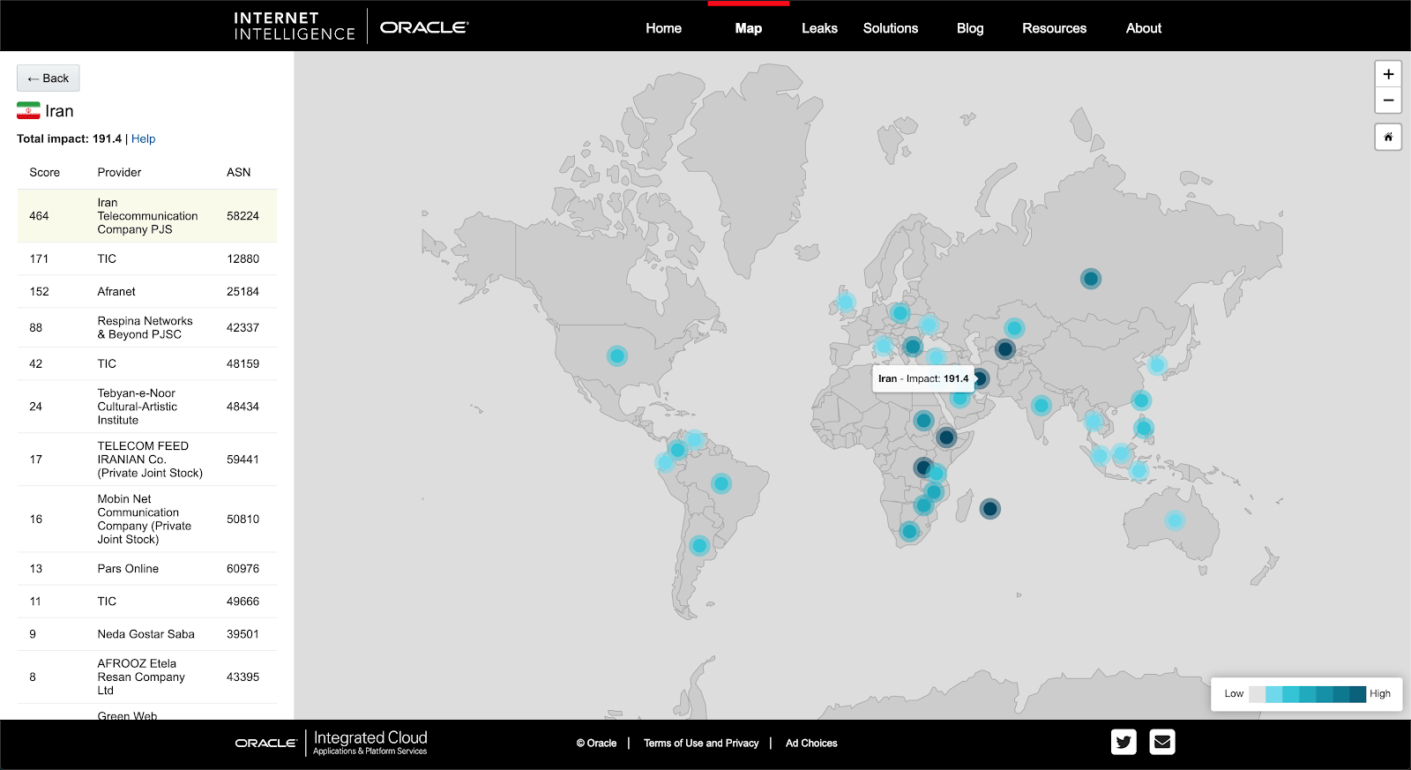Click the ASN column header
Viewport: 1411px width, 770px height.
pos(238,173)
